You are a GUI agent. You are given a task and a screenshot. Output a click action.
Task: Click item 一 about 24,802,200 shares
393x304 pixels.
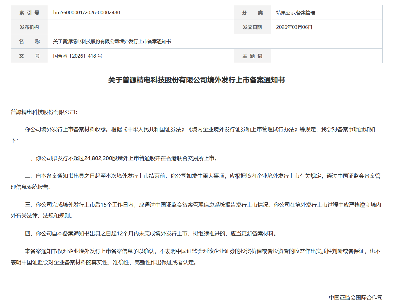[x=121, y=158]
